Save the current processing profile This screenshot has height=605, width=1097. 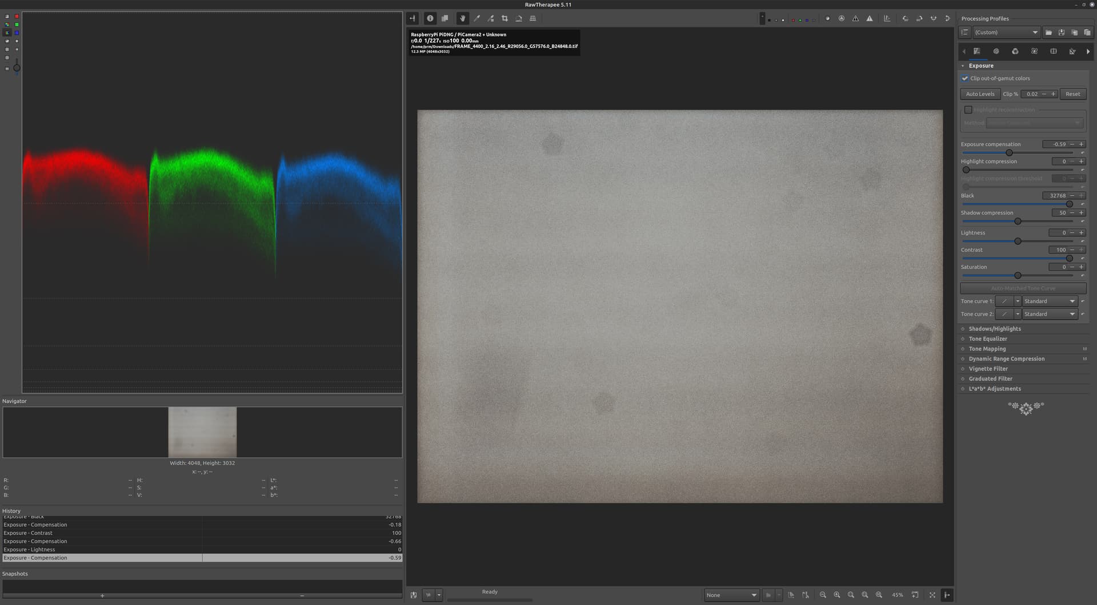click(1062, 33)
